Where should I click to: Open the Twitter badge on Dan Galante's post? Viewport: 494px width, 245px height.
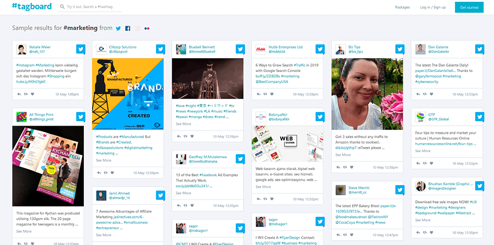[x=480, y=49]
